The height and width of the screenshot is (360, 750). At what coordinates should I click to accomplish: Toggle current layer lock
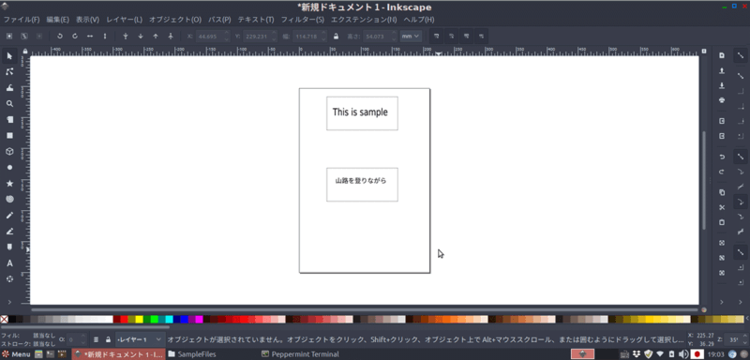coord(108,339)
